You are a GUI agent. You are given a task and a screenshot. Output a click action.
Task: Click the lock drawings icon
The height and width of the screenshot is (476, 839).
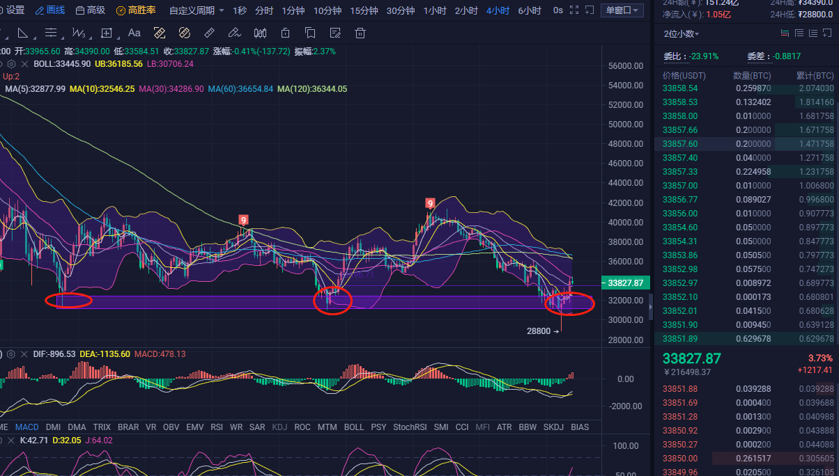(x=285, y=33)
